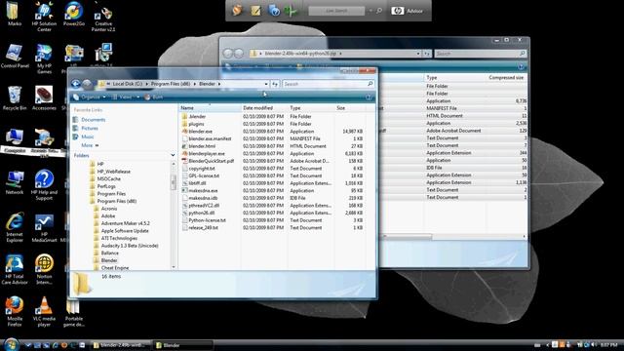Launch Norton Internet Security desktop shortcut
624x351 pixels.
tap(44, 269)
